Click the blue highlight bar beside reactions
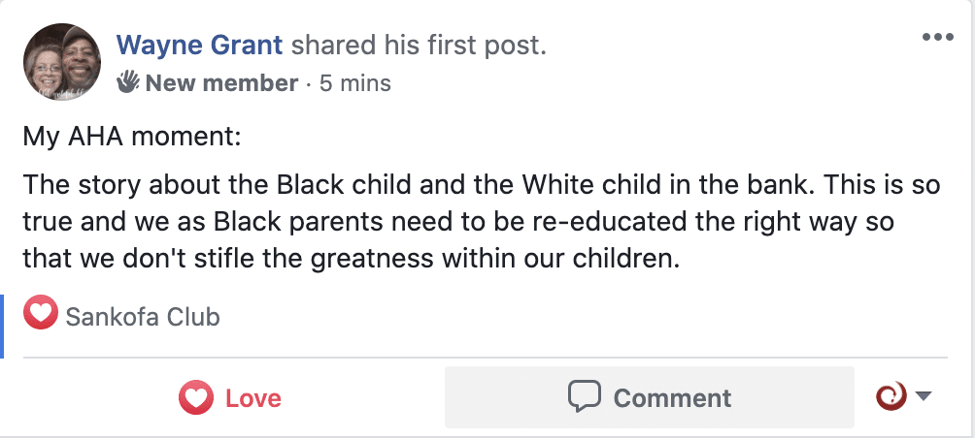This screenshot has height=438, width=975. [x=2, y=327]
